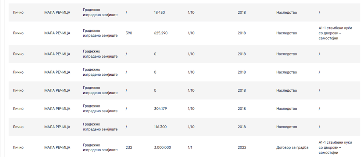This screenshot has width=363, height=157.
Task: Select 'Наследство' in the 304.179 row
Action: tap(286, 109)
